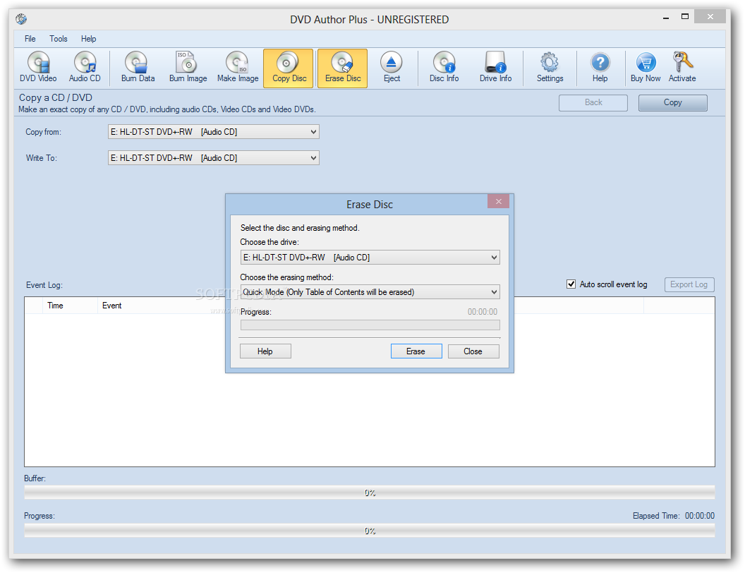This screenshot has height=573, width=745.
Task: Click Help button in Erase Disc dialog
Action: pos(265,351)
